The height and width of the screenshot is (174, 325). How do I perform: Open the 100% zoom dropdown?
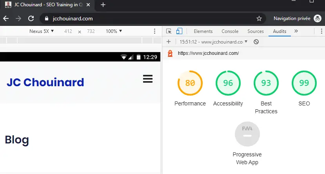tap(114, 31)
